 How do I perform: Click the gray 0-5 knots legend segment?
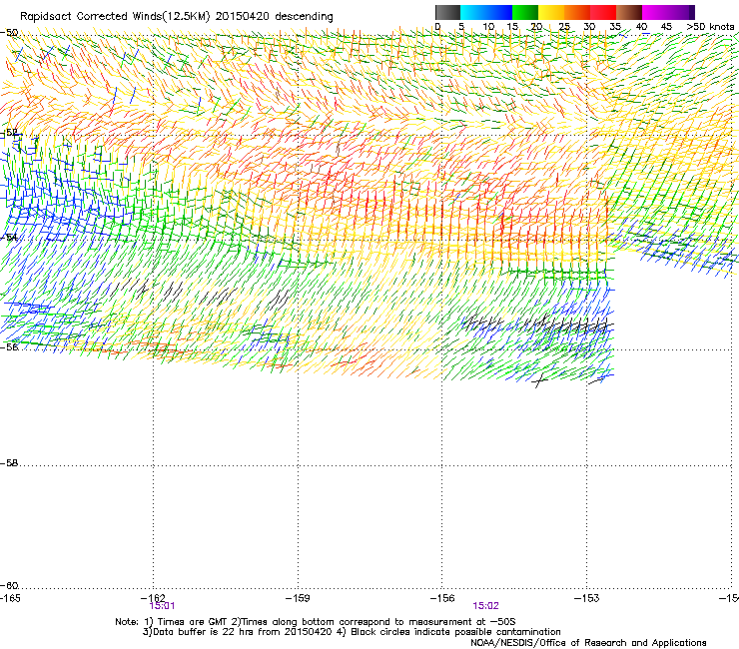pos(447,12)
